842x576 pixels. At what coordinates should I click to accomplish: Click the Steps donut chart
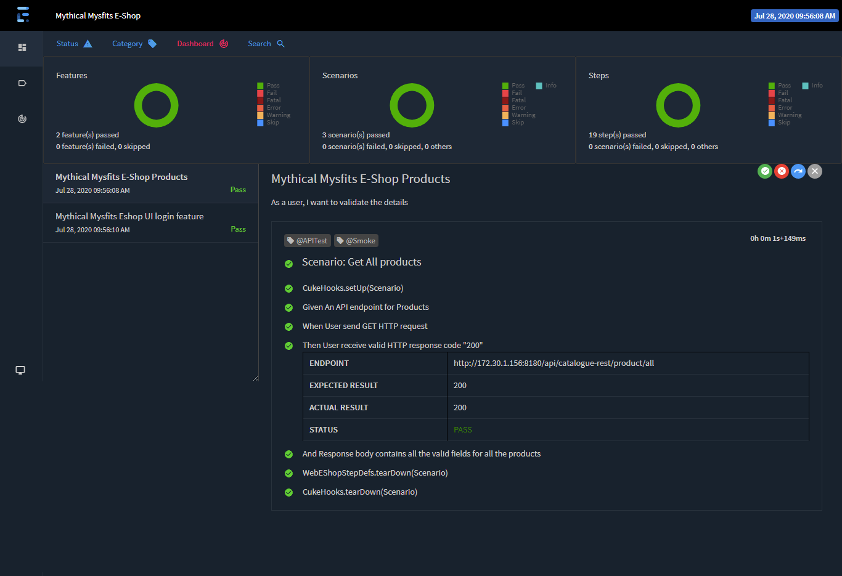coord(678,105)
